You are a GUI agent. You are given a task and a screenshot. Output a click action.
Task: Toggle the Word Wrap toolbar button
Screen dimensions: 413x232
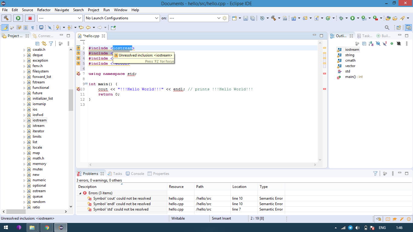[x=19, y=27]
